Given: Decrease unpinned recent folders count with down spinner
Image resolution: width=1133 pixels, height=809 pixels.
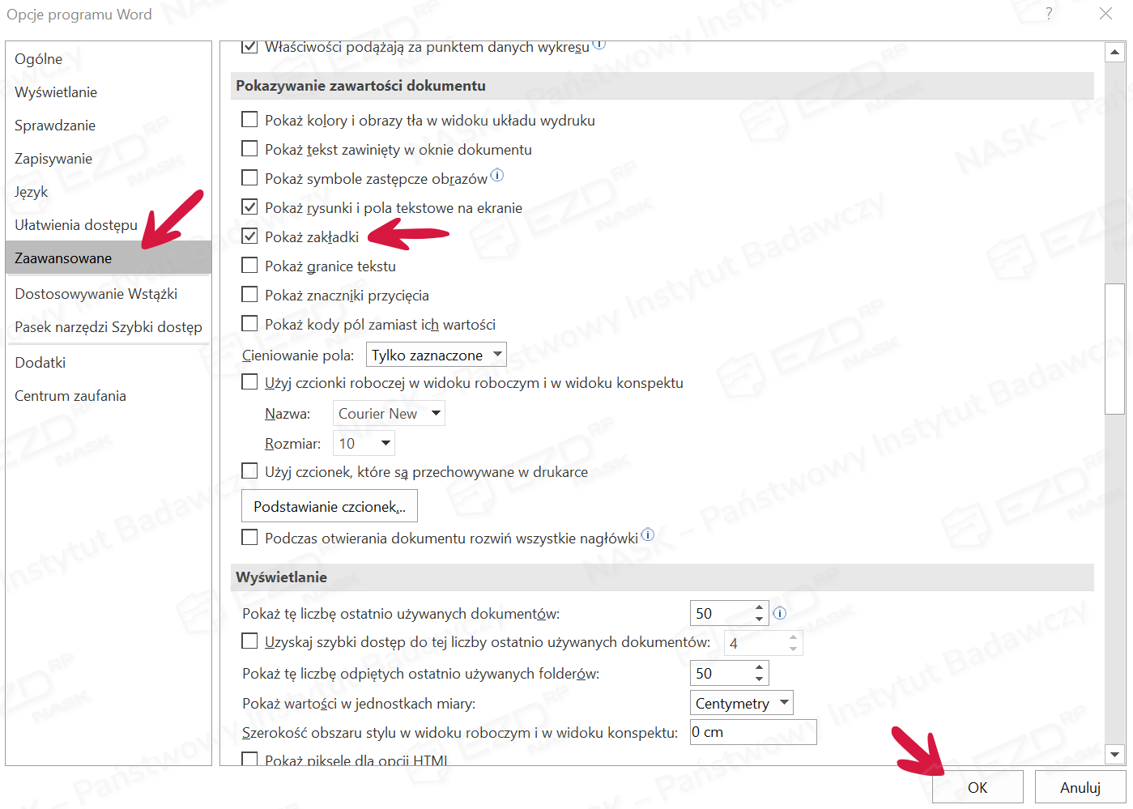Looking at the screenshot, I should pyautogui.click(x=759, y=679).
